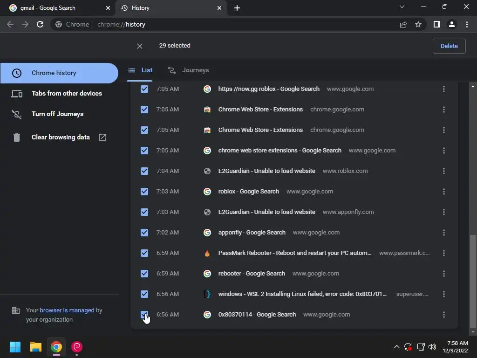
Task: Open actions menu for https //now.gg roblox entry
Action: (x=444, y=89)
